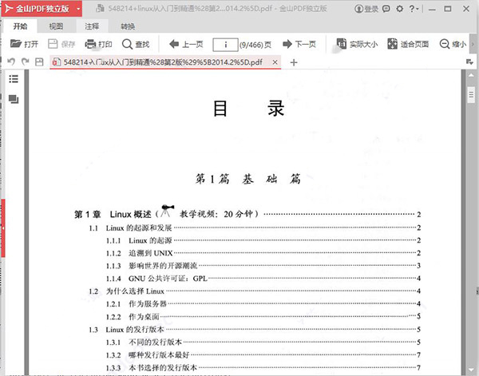Click the 保存 save icon

[x=53, y=44]
